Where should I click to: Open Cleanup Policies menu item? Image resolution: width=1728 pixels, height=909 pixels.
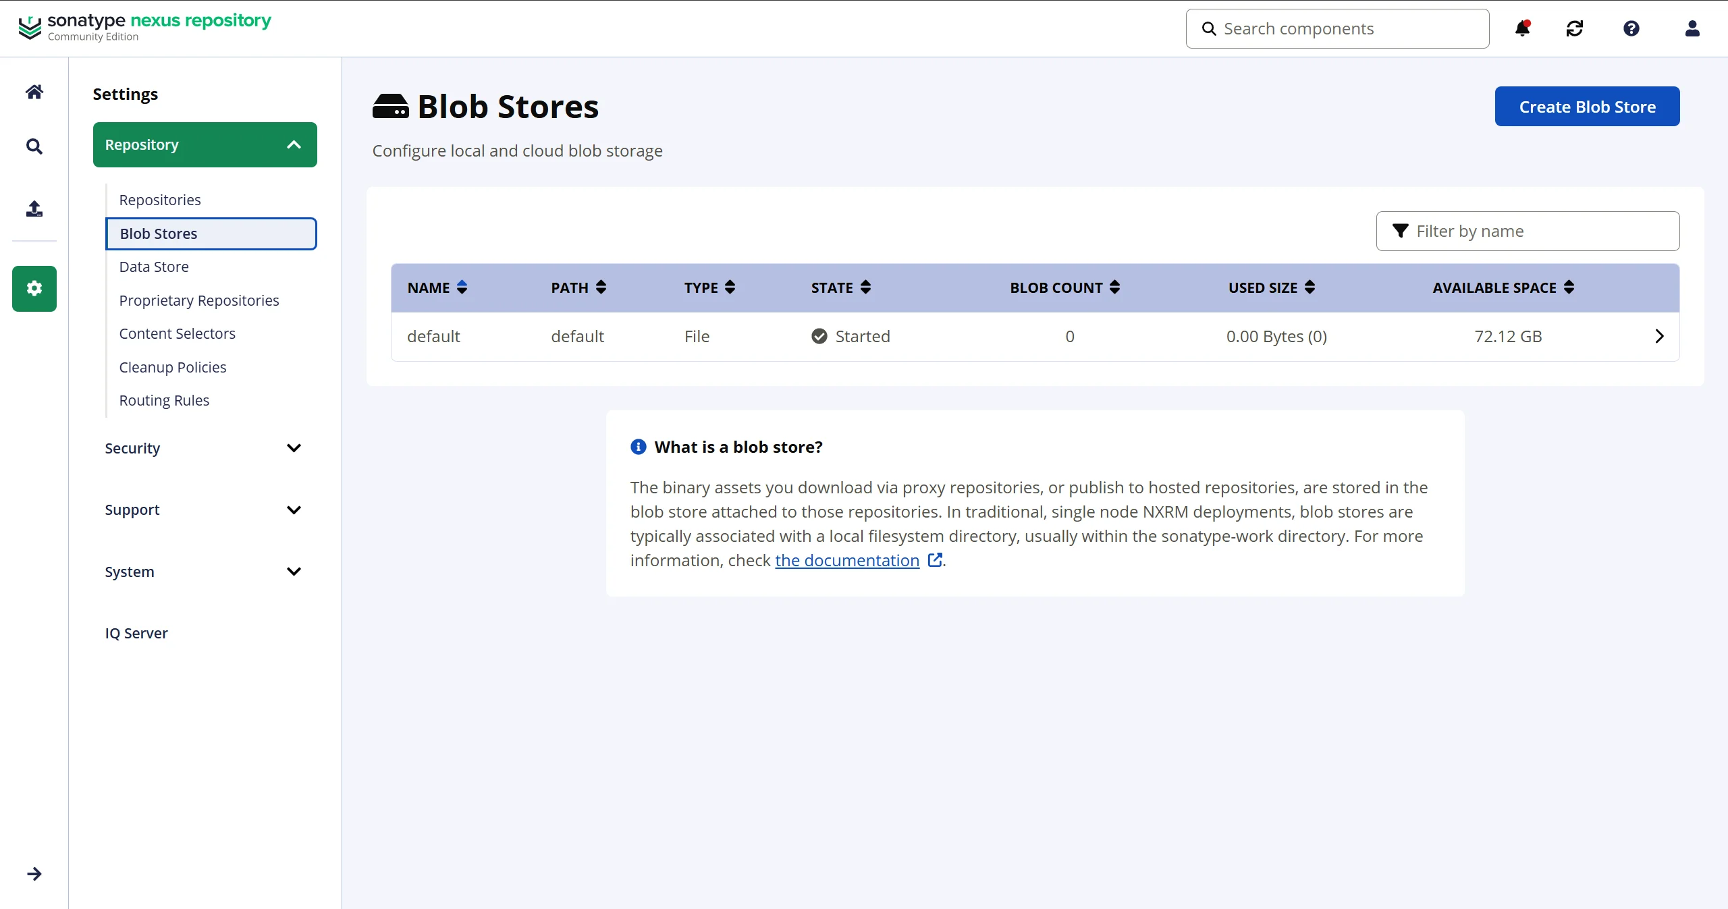(x=173, y=367)
